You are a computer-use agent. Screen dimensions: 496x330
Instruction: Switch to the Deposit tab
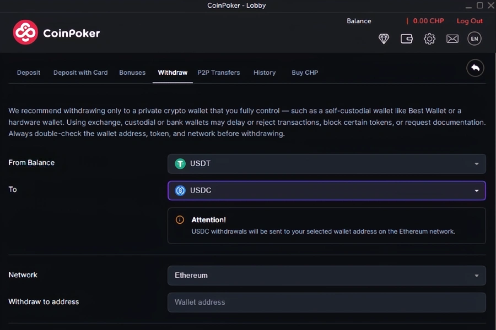tap(29, 72)
